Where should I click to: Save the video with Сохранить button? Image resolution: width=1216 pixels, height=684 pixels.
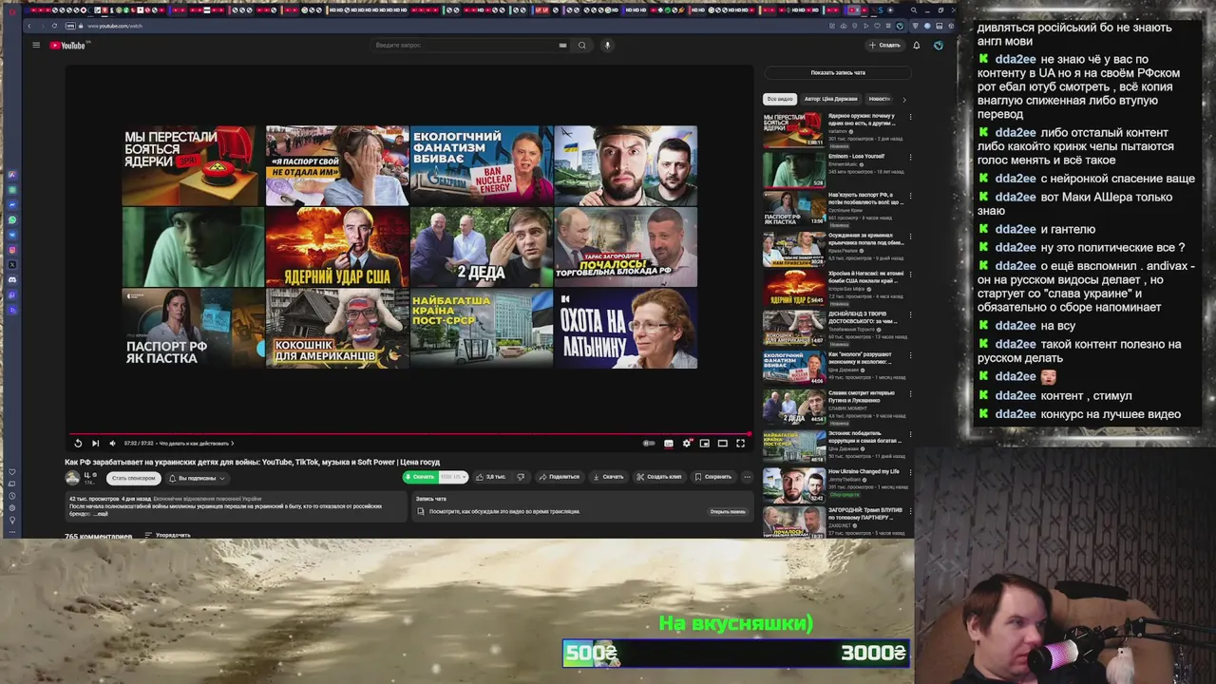pos(713,477)
